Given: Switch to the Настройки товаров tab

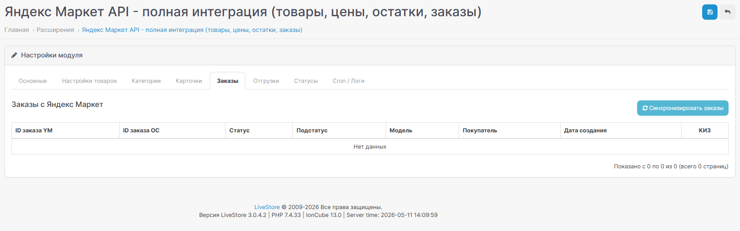Looking at the screenshot, I should click(x=89, y=81).
